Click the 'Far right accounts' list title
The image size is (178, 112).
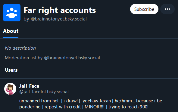pos(60,10)
